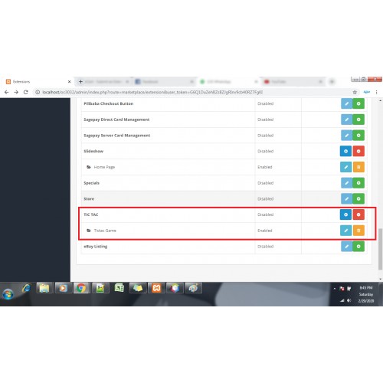The height and width of the screenshot is (383, 383).
Task: Open a new browser tab
Action: (80, 82)
